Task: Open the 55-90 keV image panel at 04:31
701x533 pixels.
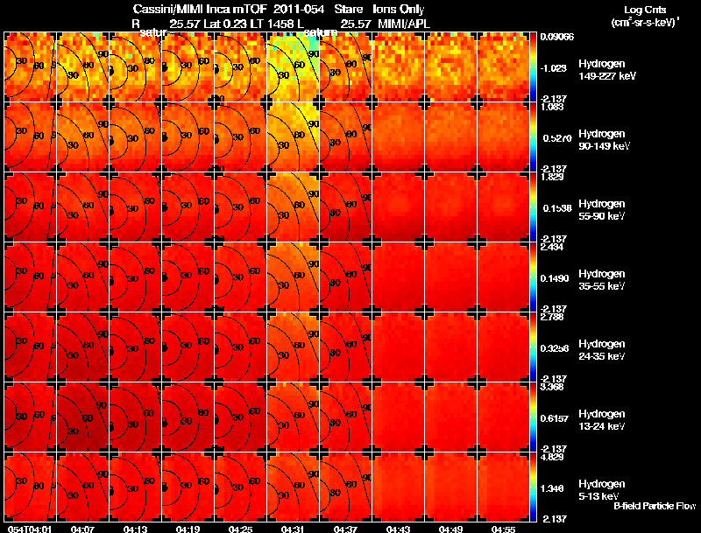Action: 293,207
